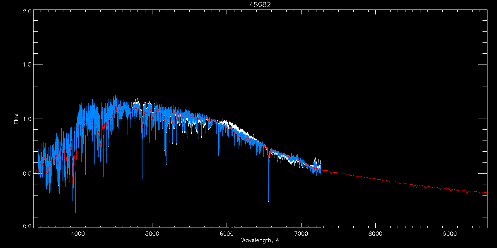Click the 2.0 y-axis tick label
497x248 pixels.
(x=27, y=11)
